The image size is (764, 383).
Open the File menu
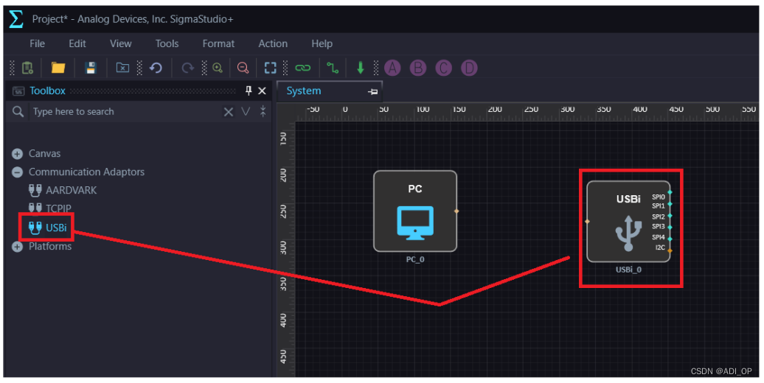tap(37, 43)
